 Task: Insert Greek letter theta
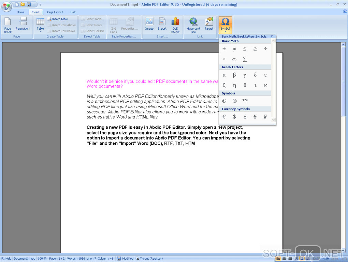tap(245, 85)
